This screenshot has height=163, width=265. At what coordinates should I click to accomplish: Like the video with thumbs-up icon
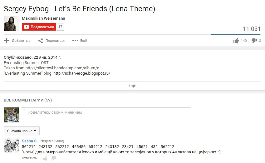click(236, 41)
